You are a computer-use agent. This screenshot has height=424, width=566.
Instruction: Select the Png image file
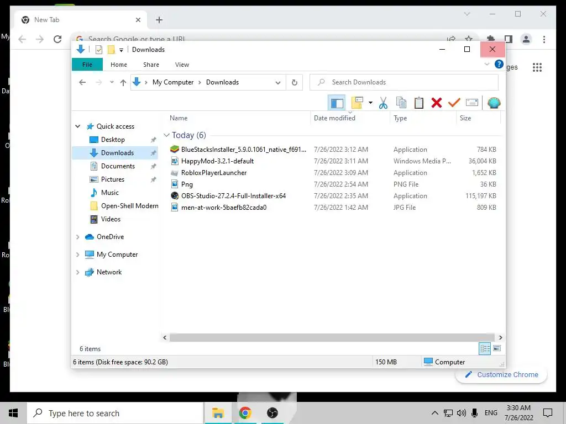click(x=187, y=184)
